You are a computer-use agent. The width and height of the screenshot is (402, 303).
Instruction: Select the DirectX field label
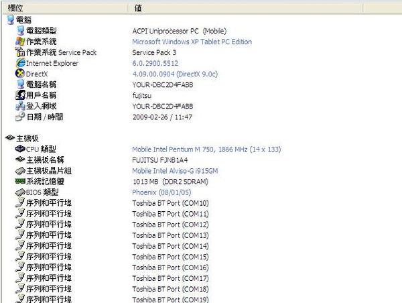(37, 74)
